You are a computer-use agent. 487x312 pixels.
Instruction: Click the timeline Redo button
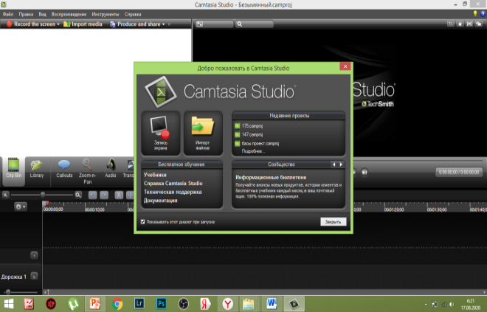click(104, 195)
